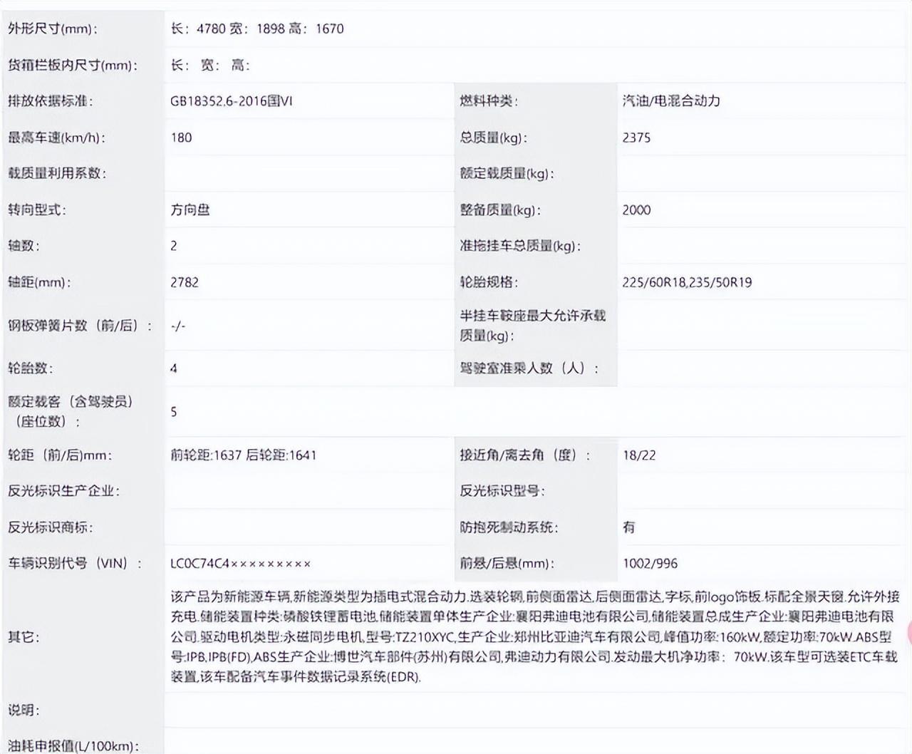
Task: Click the 钢板弹簧片数 value -/-
Action: (178, 326)
